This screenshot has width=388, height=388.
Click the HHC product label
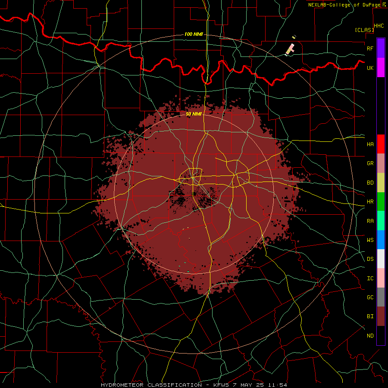pos(379,26)
